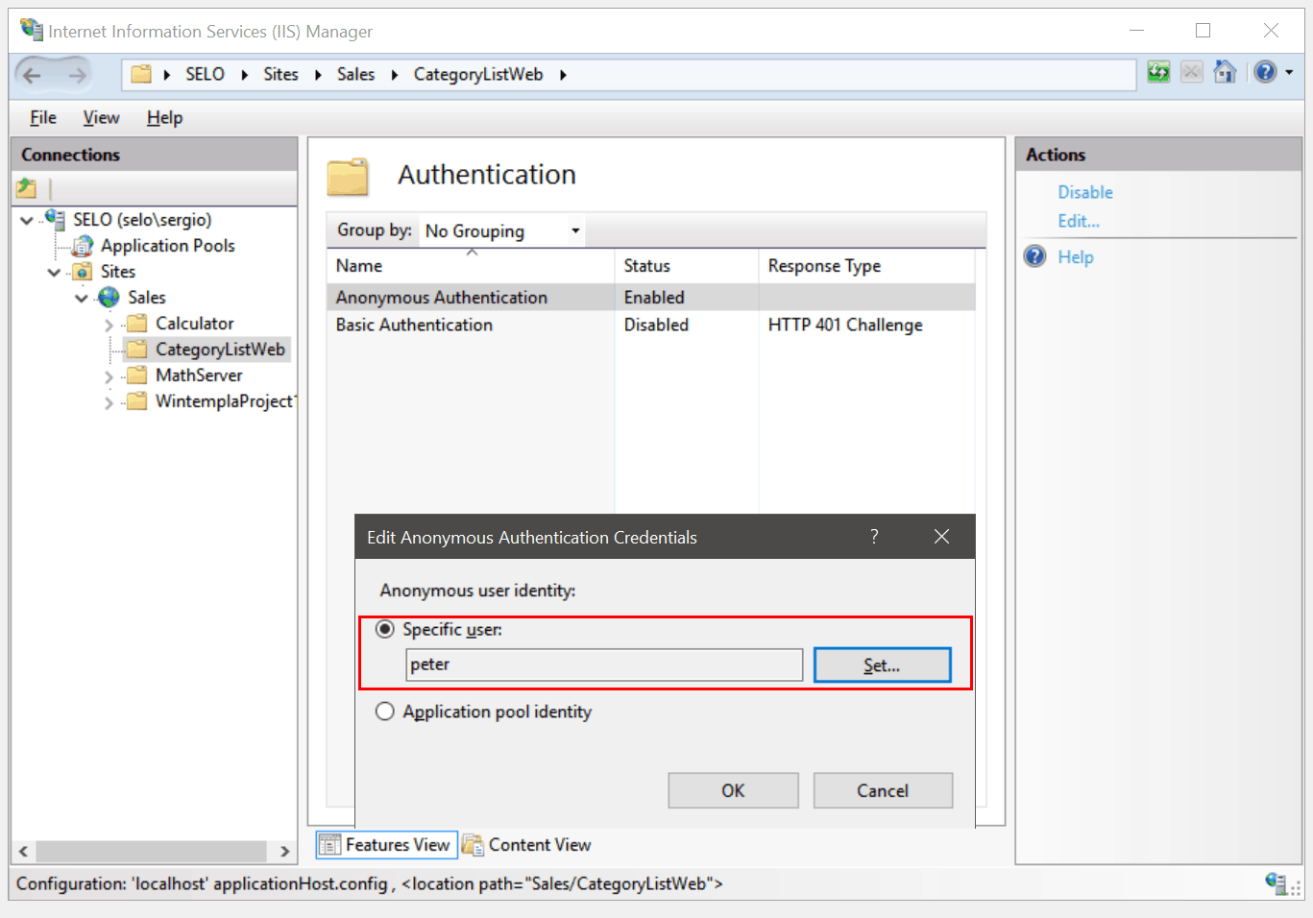
Task: Switch to Content View tab
Action: (x=526, y=845)
